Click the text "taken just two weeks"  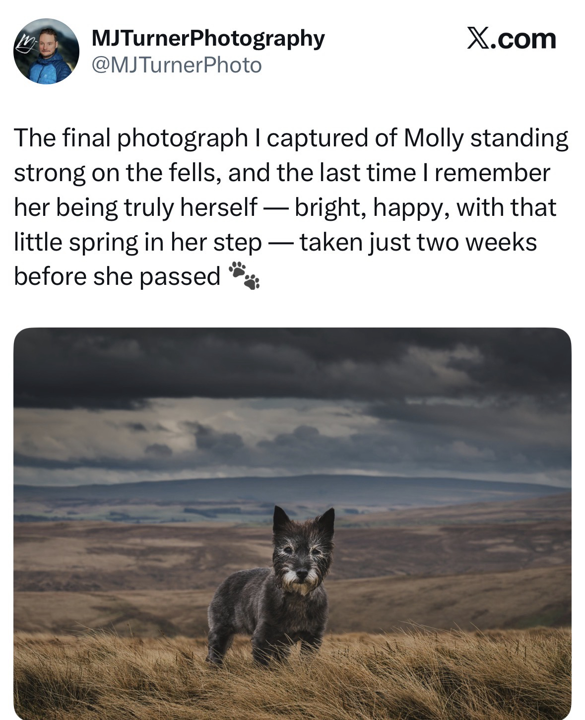(x=418, y=243)
